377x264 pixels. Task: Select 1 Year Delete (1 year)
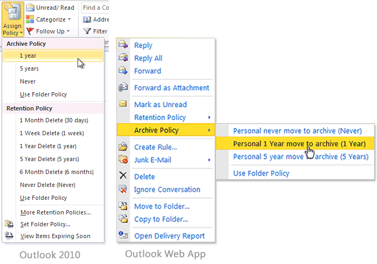click(x=53, y=146)
